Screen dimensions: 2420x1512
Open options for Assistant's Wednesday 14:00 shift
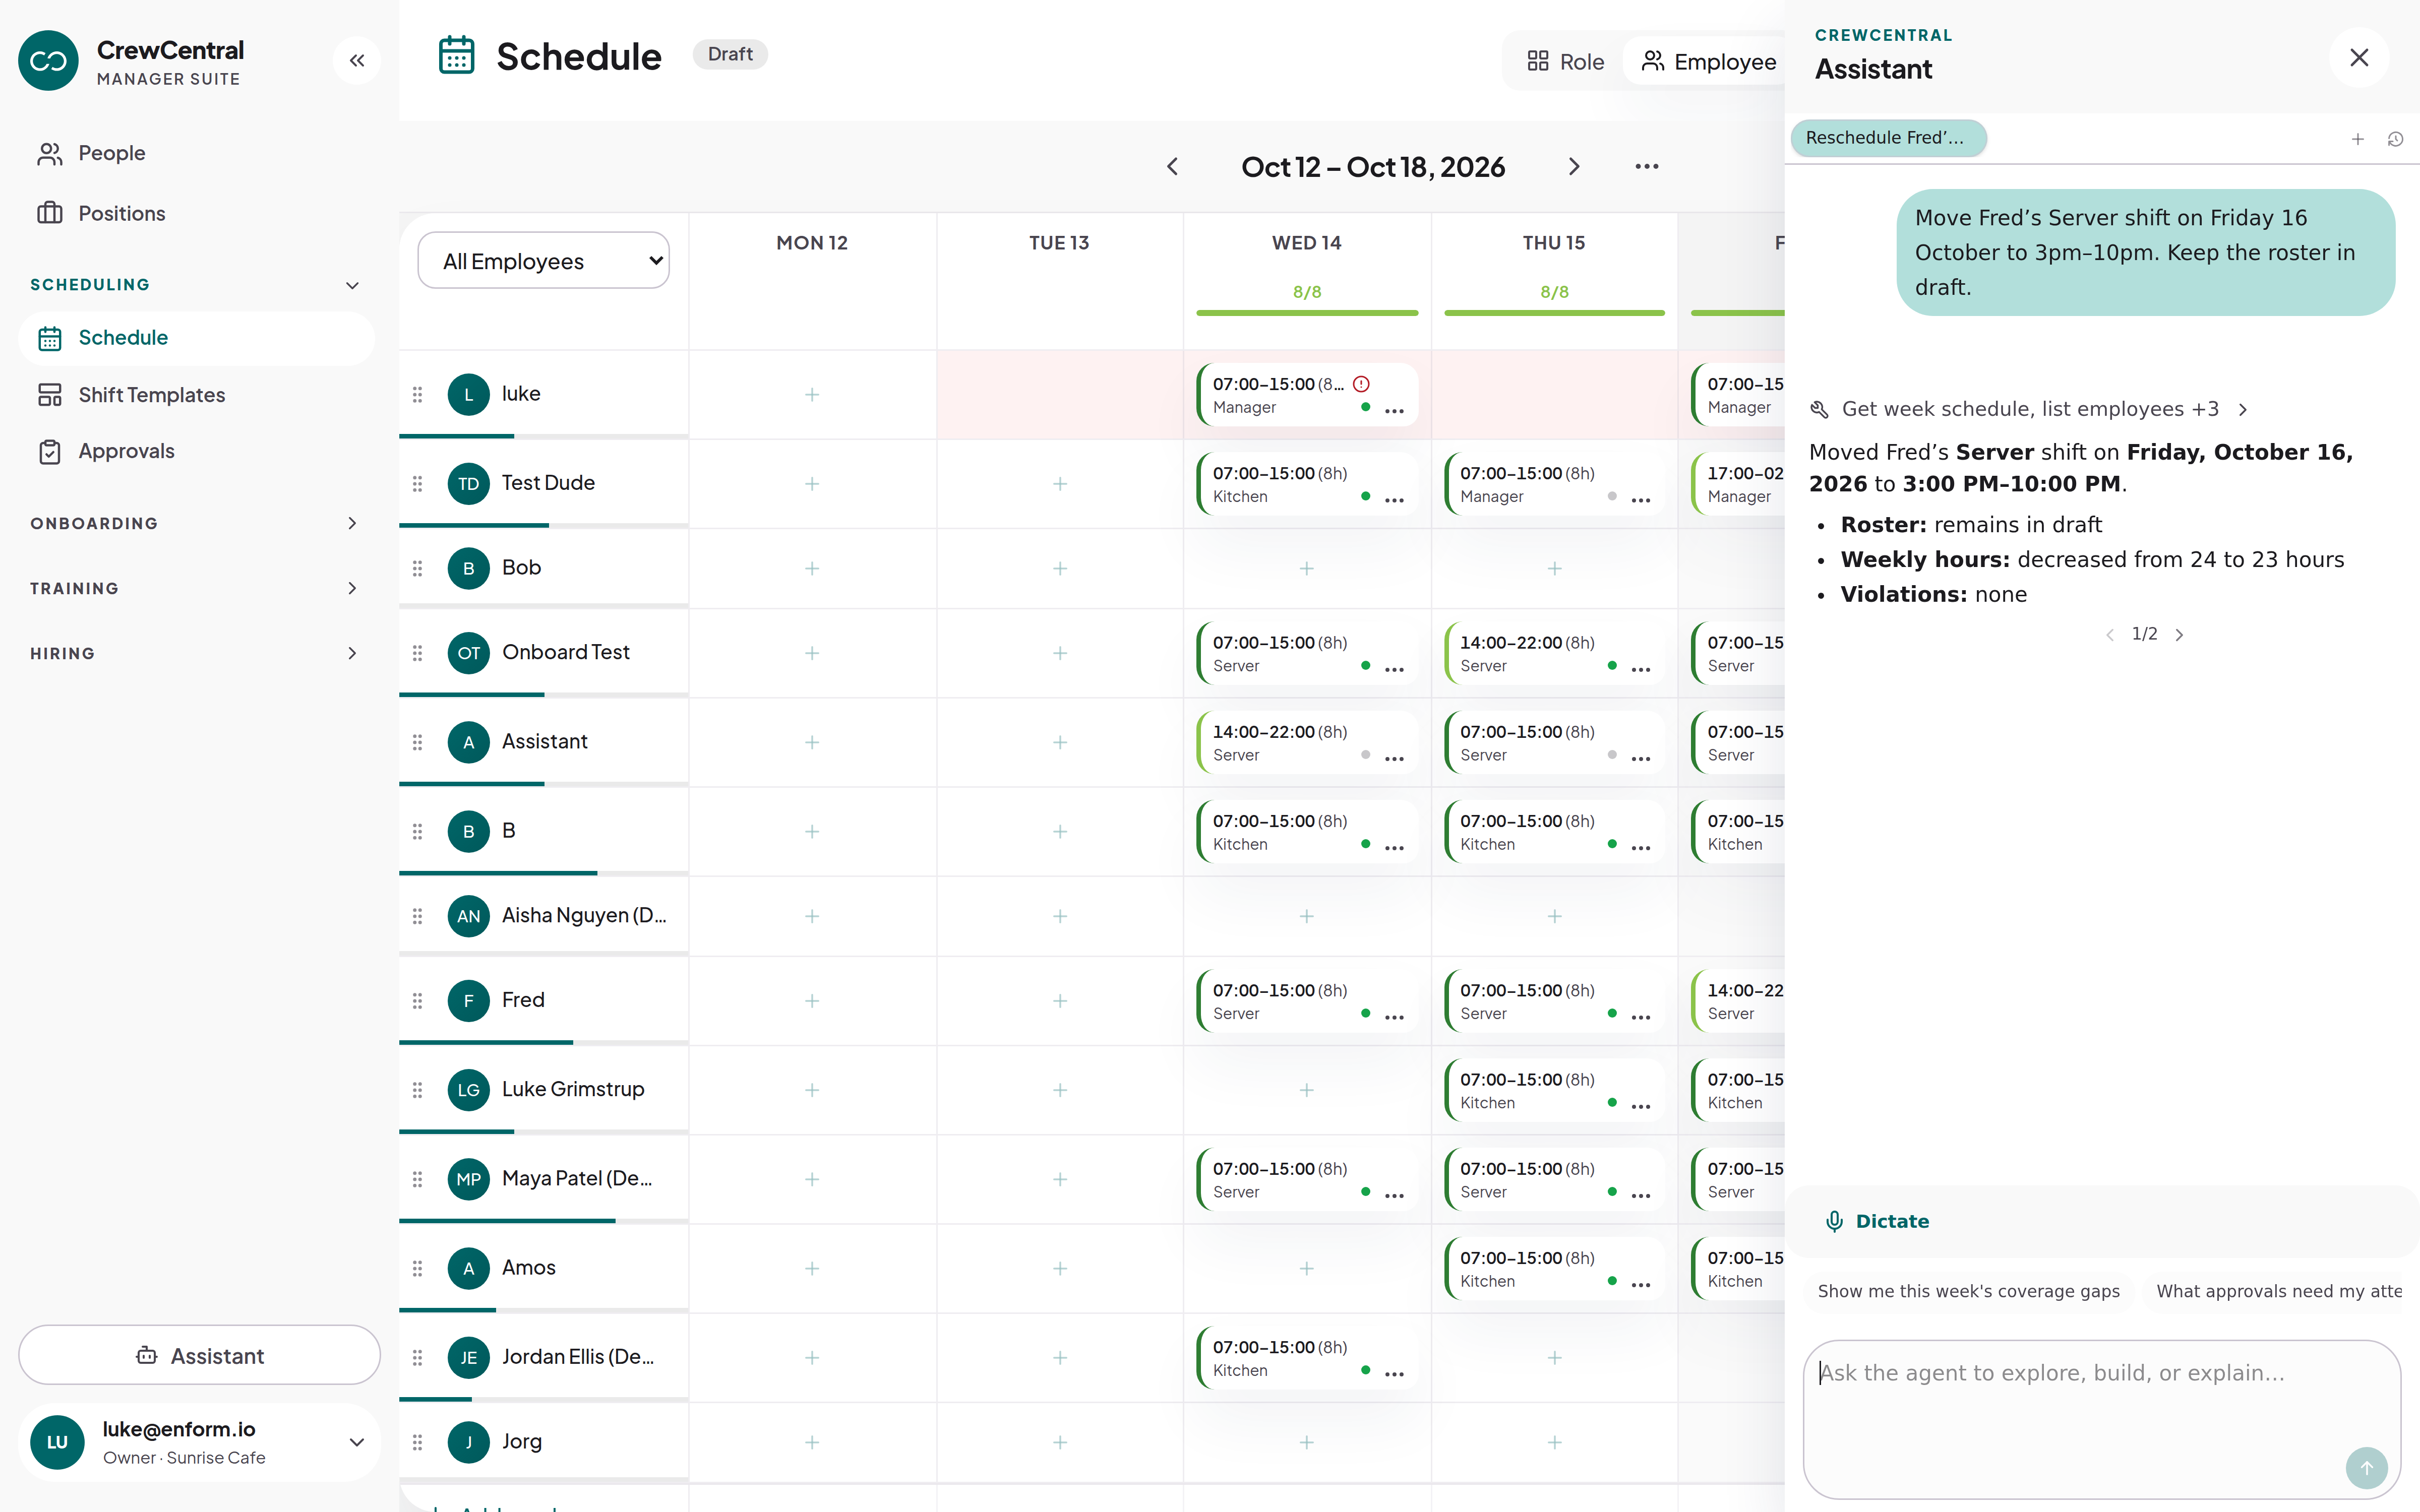coord(1394,758)
